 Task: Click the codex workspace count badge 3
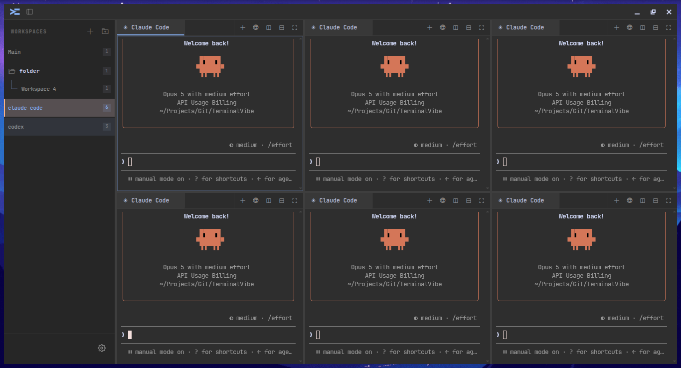coord(107,127)
